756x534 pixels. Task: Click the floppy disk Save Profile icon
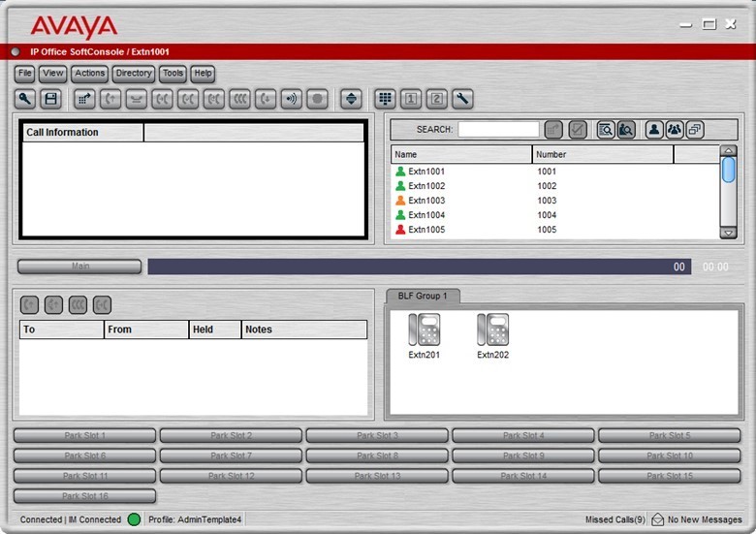click(50, 99)
